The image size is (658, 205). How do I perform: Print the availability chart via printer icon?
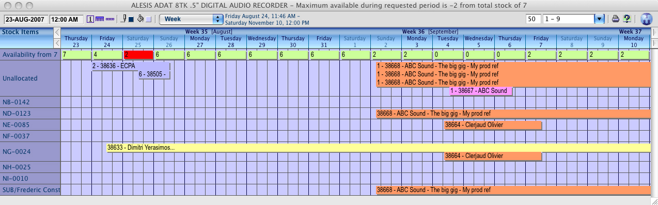pos(616,19)
